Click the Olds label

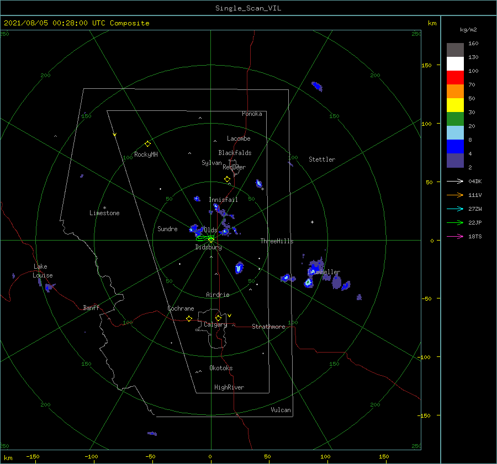pyautogui.click(x=210, y=230)
